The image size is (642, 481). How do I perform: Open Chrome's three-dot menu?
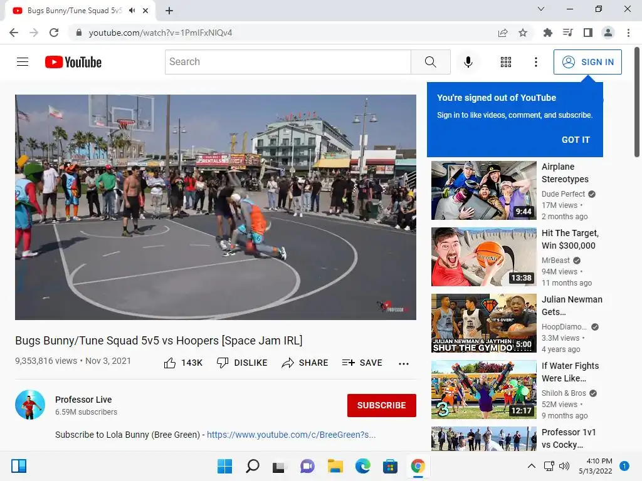coord(628,33)
